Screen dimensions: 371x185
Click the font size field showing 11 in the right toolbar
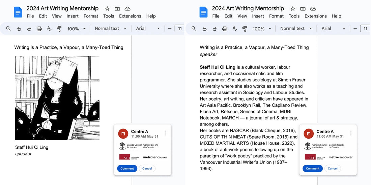tap(365, 29)
